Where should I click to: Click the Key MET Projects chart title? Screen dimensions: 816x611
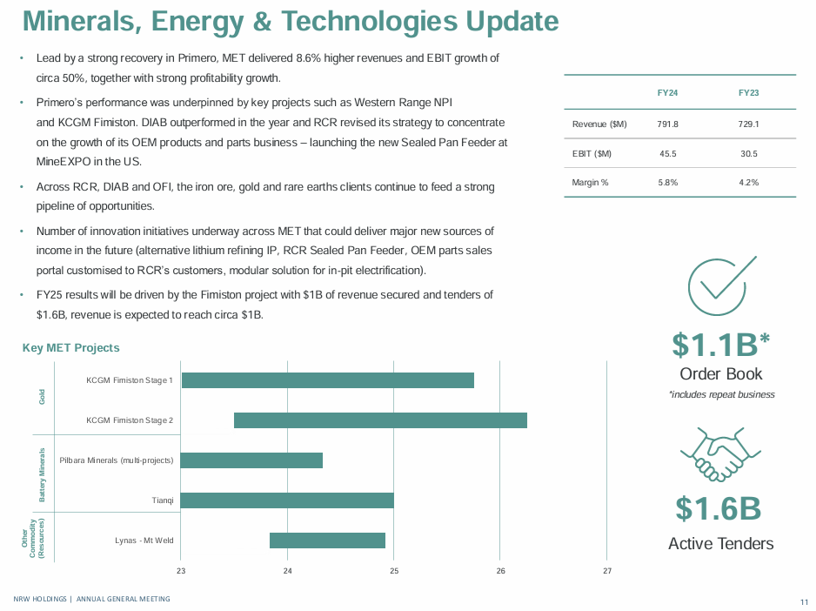pyautogui.click(x=70, y=348)
